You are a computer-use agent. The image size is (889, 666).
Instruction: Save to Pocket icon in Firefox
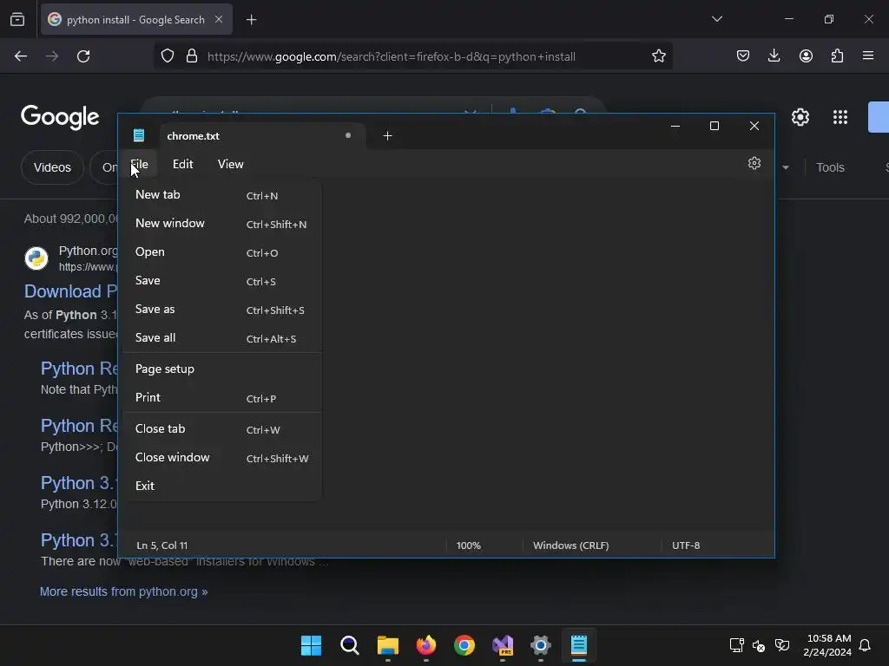pos(743,55)
